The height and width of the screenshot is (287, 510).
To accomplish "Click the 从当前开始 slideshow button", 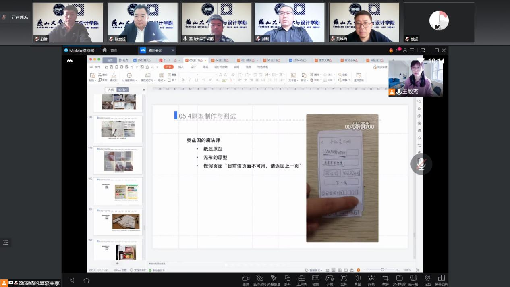I will (129, 80).
